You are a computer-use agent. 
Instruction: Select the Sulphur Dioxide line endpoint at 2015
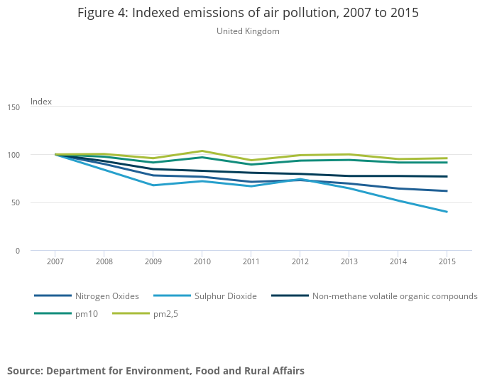447,212
